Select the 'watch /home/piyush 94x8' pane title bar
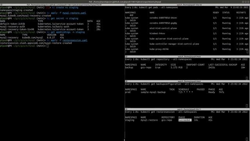The height and width of the screenshot is (141, 250). [x=187, y=56]
